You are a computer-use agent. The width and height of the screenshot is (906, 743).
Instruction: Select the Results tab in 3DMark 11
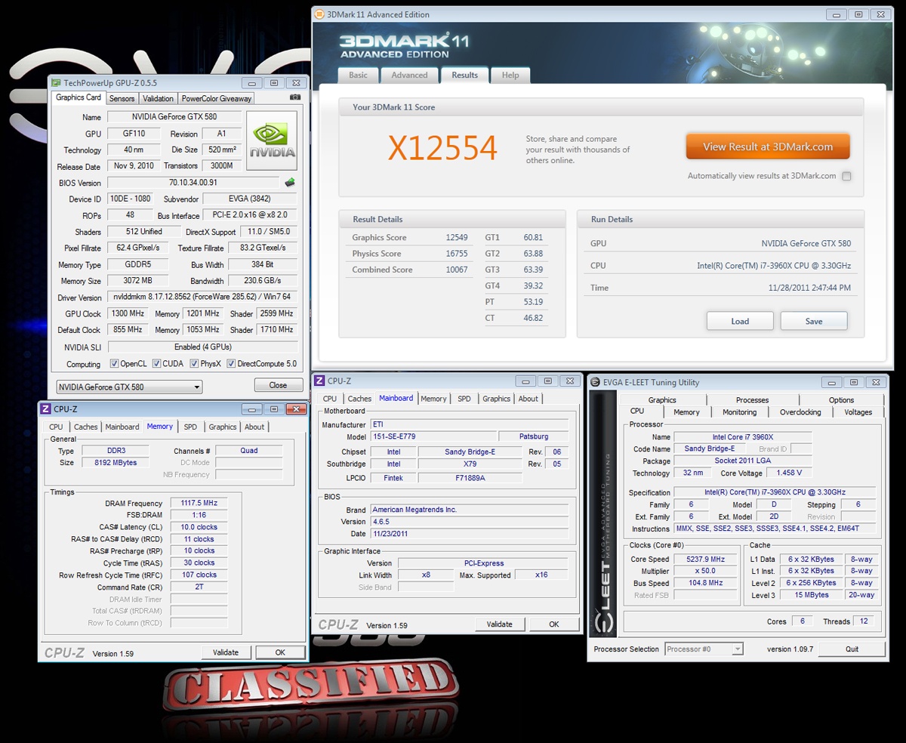click(464, 75)
